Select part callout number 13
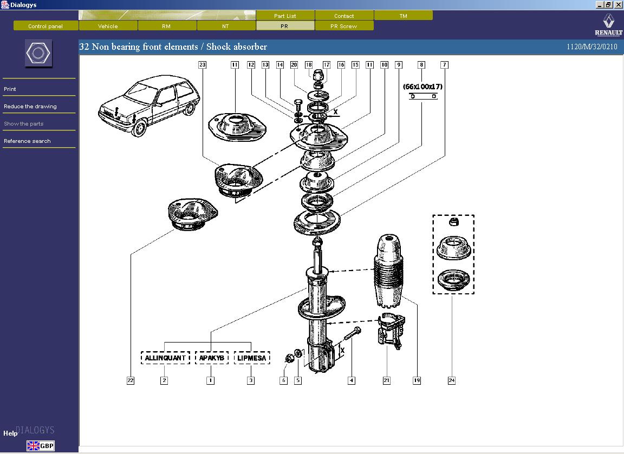 (x=265, y=65)
